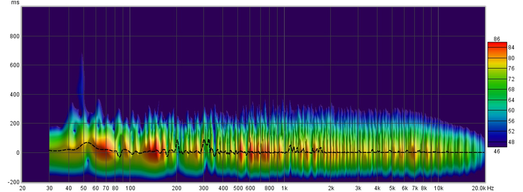Click the 3k tick on frequency axis
This screenshot has height=192, width=523.
pyautogui.click(x=358, y=188)
